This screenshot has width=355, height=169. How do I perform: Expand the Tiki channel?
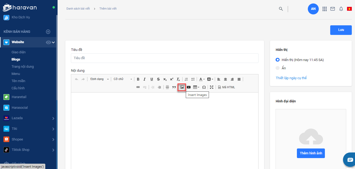[x=53, y=129]
